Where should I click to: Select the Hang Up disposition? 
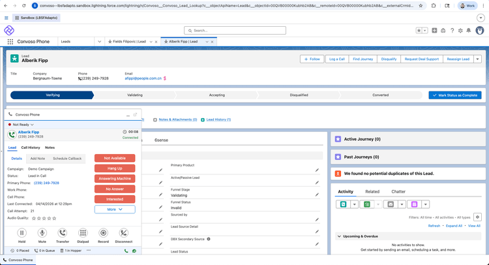[x=115, y=168]
